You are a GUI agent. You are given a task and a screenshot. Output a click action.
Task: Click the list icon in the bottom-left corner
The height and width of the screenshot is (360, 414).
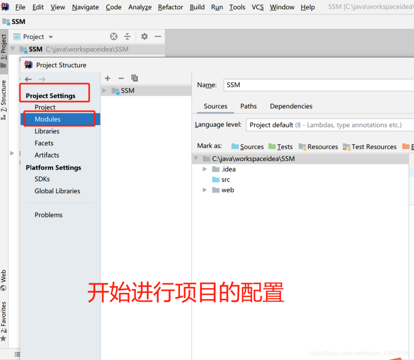click(17, 354)
